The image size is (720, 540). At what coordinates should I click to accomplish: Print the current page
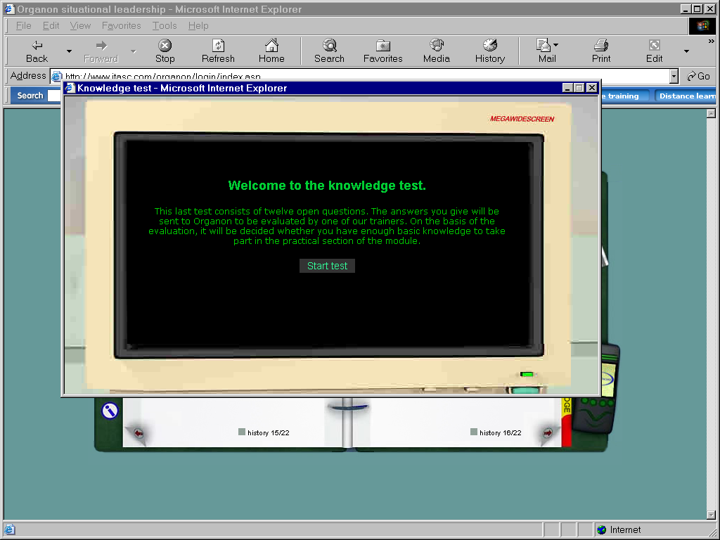[x=601, y=51]
